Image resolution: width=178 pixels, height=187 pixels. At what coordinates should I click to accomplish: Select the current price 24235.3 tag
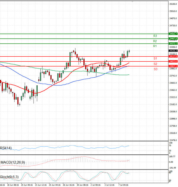point(173,51)
